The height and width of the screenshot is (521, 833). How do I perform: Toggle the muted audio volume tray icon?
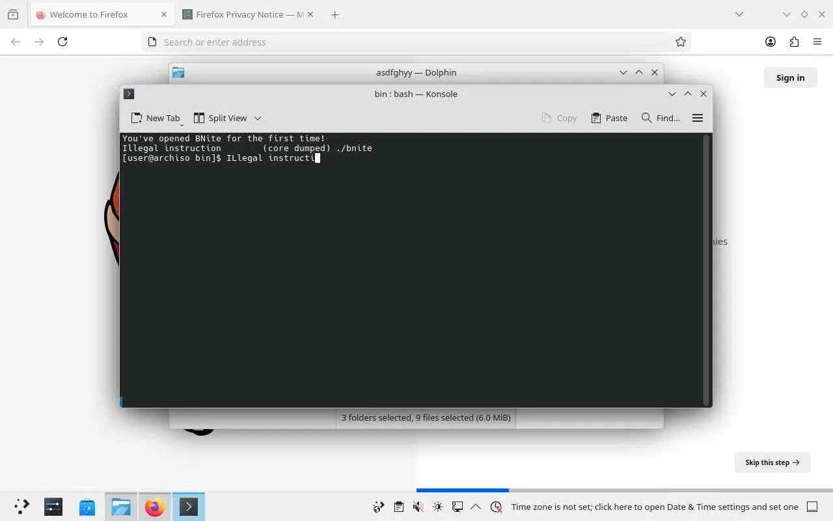point(418,507)
